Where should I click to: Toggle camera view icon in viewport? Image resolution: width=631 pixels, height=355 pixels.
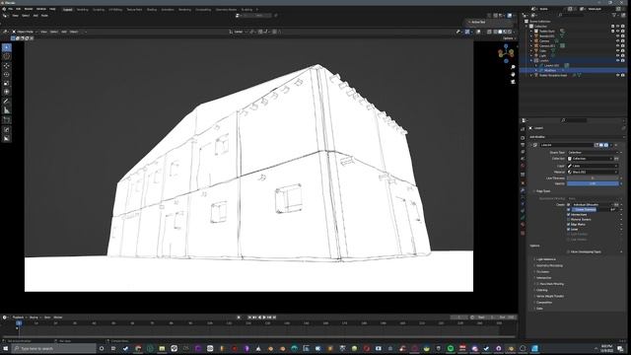pos(513,82)
